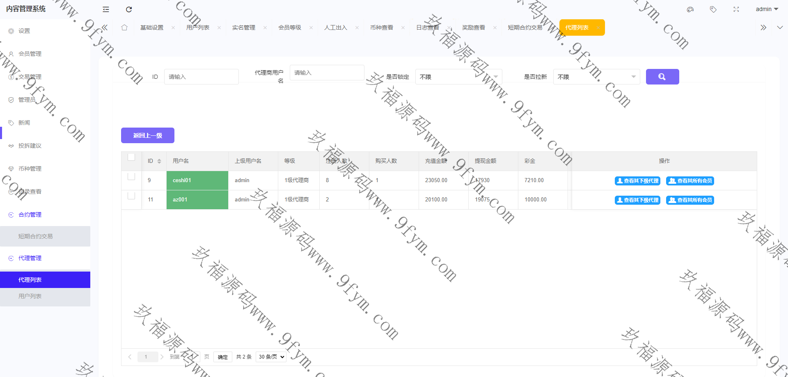Check the row checkbox for ceshi01
This screenshot has height=377, width=788.
[x=131, y=176]
